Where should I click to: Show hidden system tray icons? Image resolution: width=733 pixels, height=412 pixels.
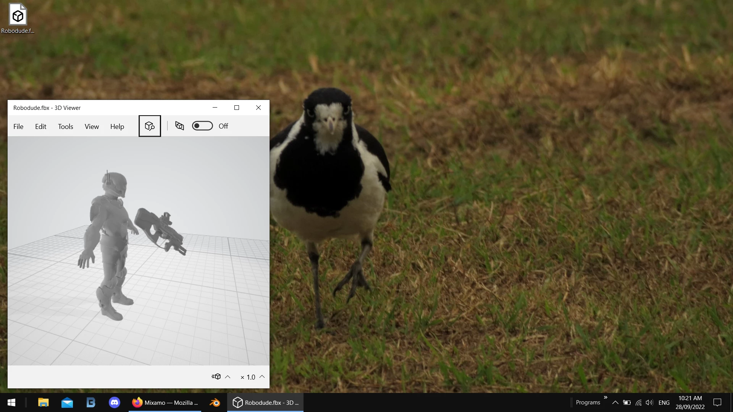pos(615,402)
